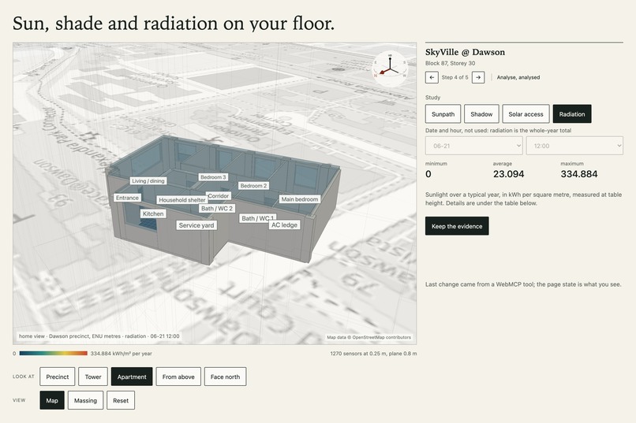Screen dimensions: 636x423
Task: Select the Shadow study
Action: point(481,114)
